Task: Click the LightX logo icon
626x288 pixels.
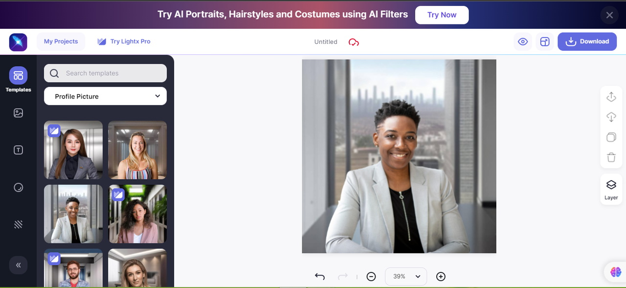Action: point(18,42)
